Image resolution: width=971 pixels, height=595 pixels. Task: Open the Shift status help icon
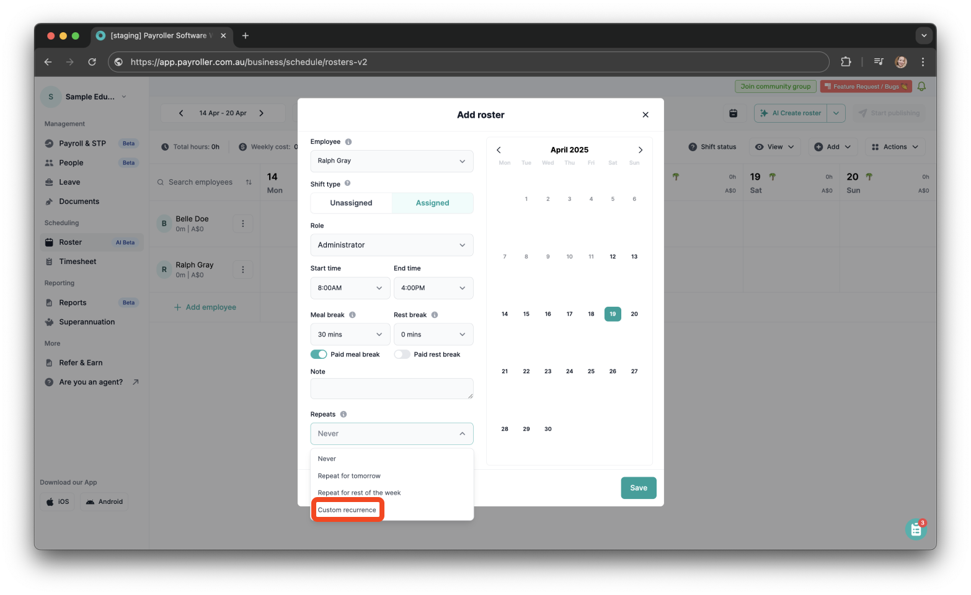693,146
